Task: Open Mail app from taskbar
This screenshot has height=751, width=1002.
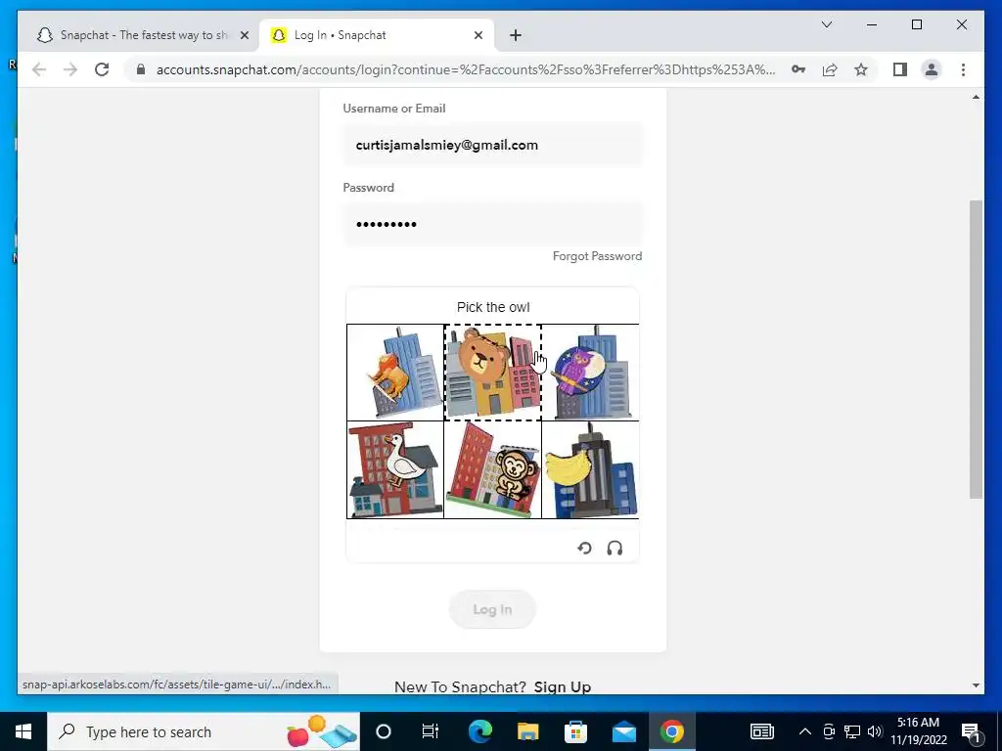Action: click(x=623, y=731)
